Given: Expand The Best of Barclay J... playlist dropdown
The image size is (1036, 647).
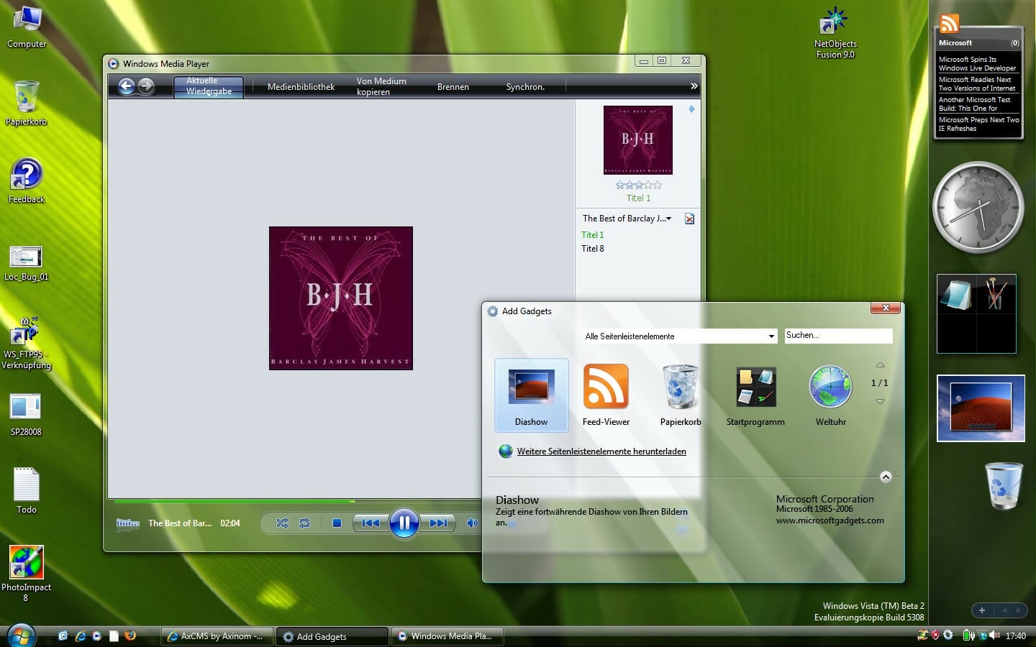Looking at the screenshot, I should click(668, 219).
